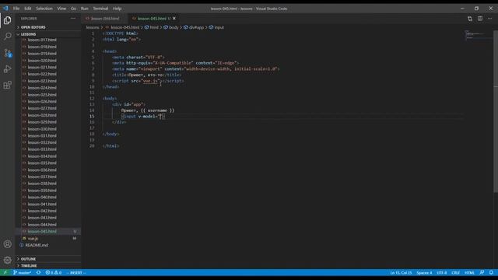Screen dimensions: 498x280
Task: Select lesson-045.html in the explorer
Action: [x=42, y=232]
